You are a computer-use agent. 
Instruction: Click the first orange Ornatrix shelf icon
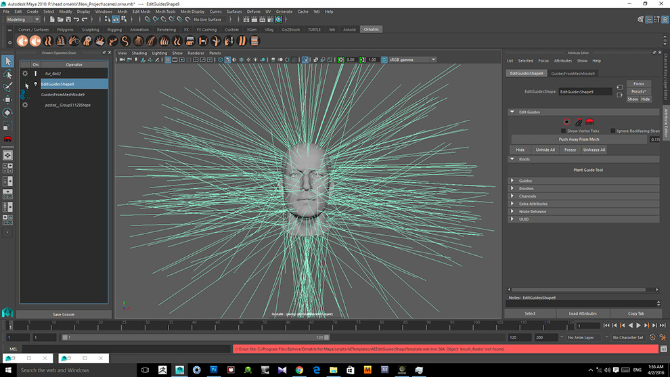[x=22, y=41]
